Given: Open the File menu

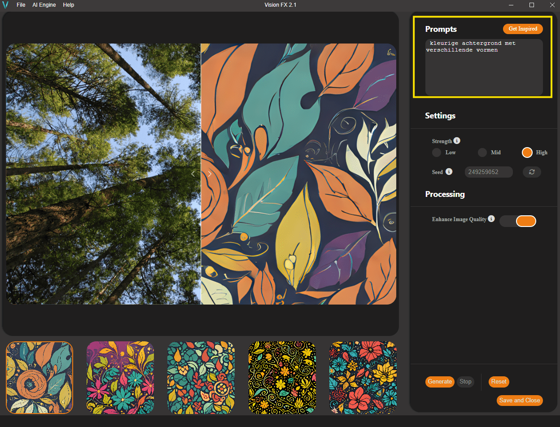Looking at the screenshot, I should [x=21, y=5].
